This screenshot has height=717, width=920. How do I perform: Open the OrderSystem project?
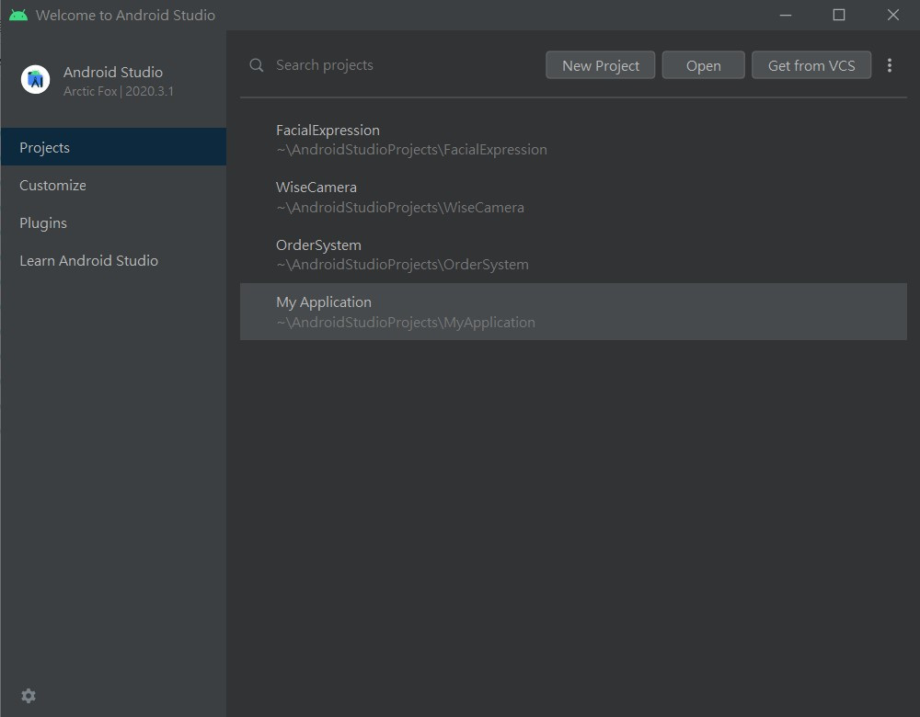[573, 255]
